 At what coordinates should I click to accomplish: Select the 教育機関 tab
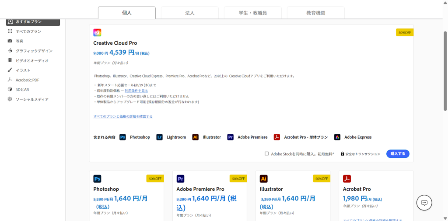coord(315,13)
